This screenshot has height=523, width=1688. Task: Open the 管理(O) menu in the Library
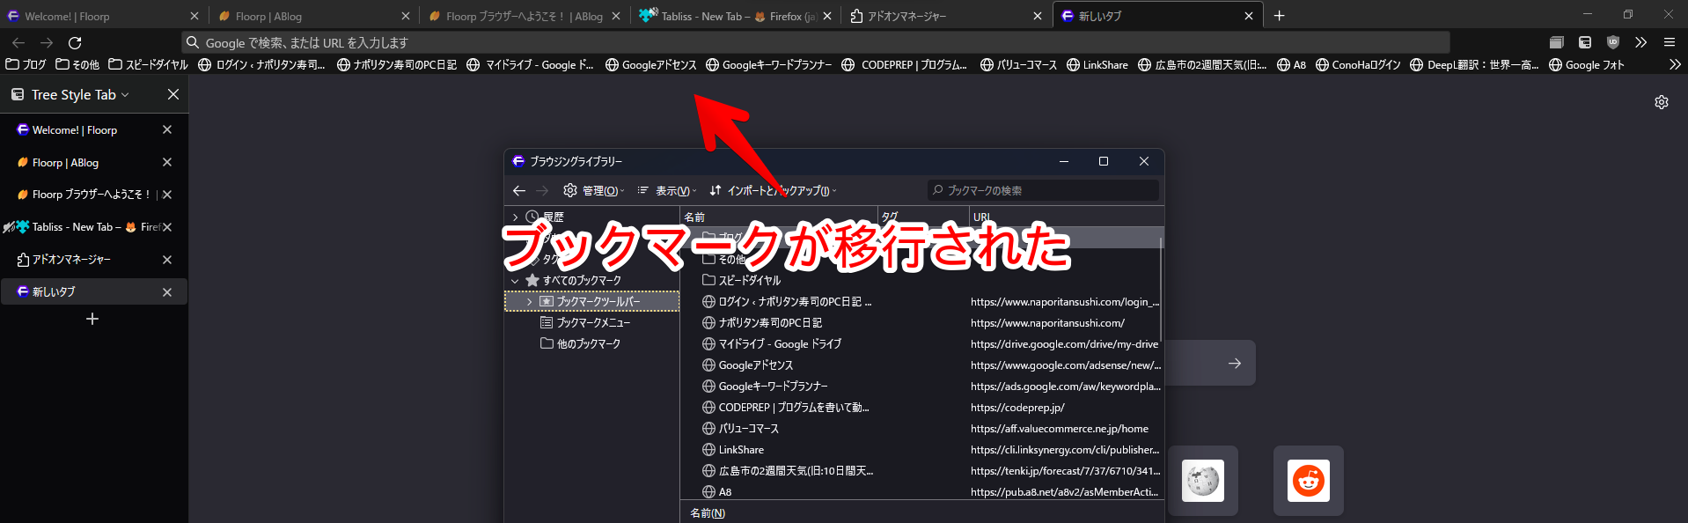[x=594, y=190]
